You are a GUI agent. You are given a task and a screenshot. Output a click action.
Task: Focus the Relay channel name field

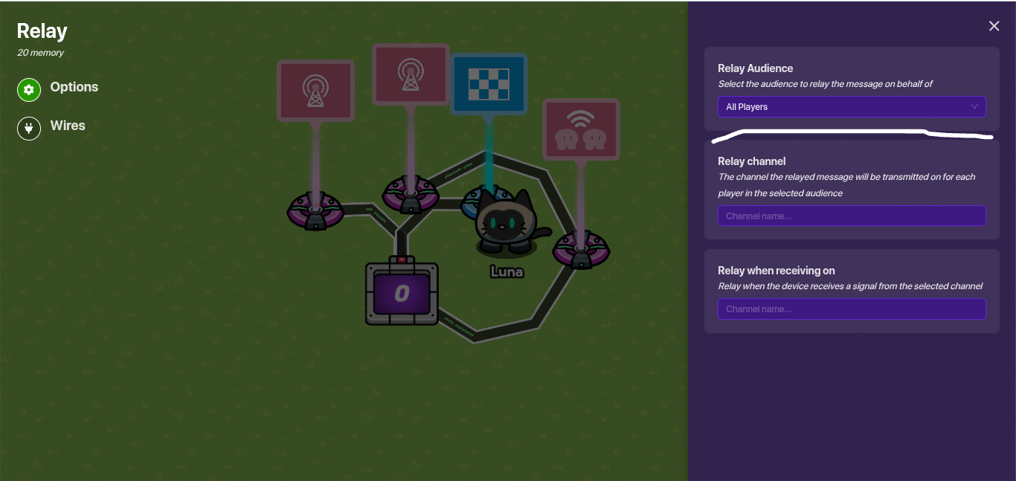851,216
